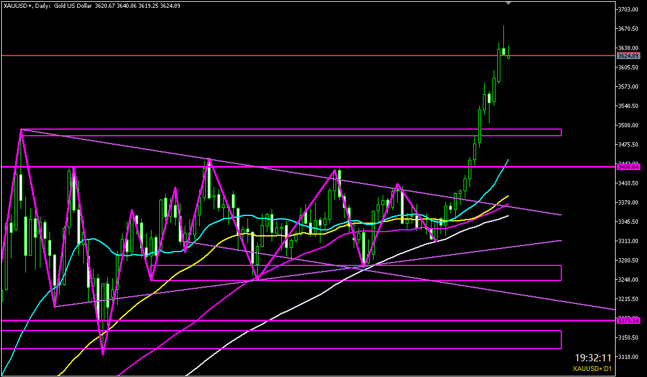The image size is (647, 377).
Task: Click the chart shift triangle marker
Action: click(509, 3)
